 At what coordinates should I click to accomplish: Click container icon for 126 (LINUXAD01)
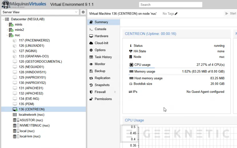click(x=15, y=46)
